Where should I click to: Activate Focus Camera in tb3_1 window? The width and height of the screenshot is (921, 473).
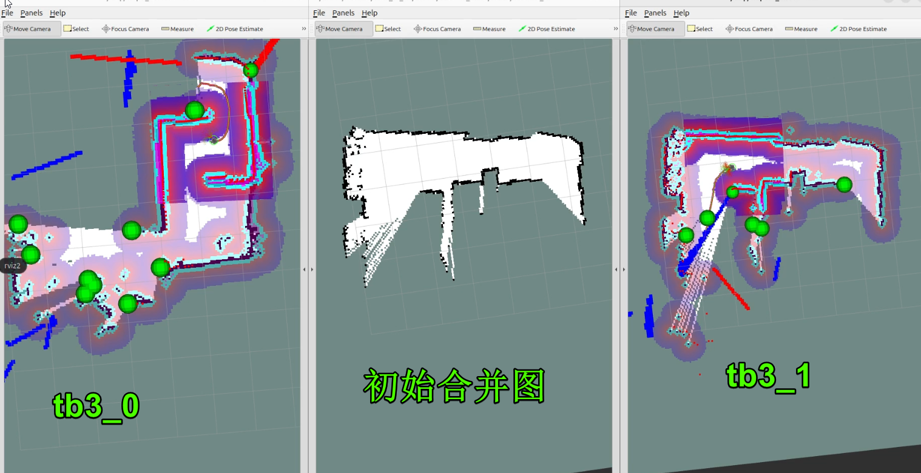(x=749, y=29)
